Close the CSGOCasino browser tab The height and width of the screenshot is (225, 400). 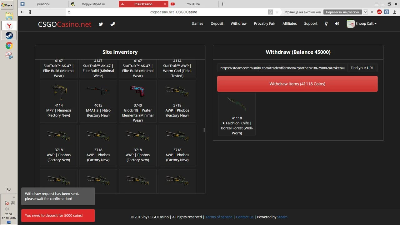tap(165, 4)
